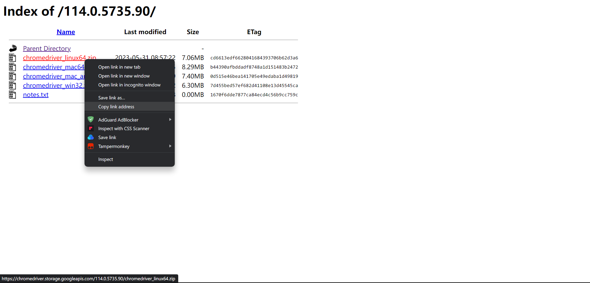Sort files by the Name column
Viewport: 590px width, 283px height.
65,32
